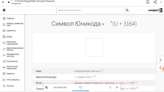The image size is (164, 92).
Task: Click the Двунаправленные классы arrows icon
Action: point(4,49)
